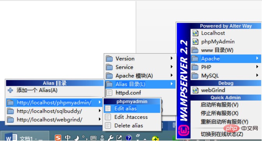The width and height of the screenshot is (262, 141).
Task: Expand the sqlbuddy alias submenu arrow
Action: [x=100, y=110]
